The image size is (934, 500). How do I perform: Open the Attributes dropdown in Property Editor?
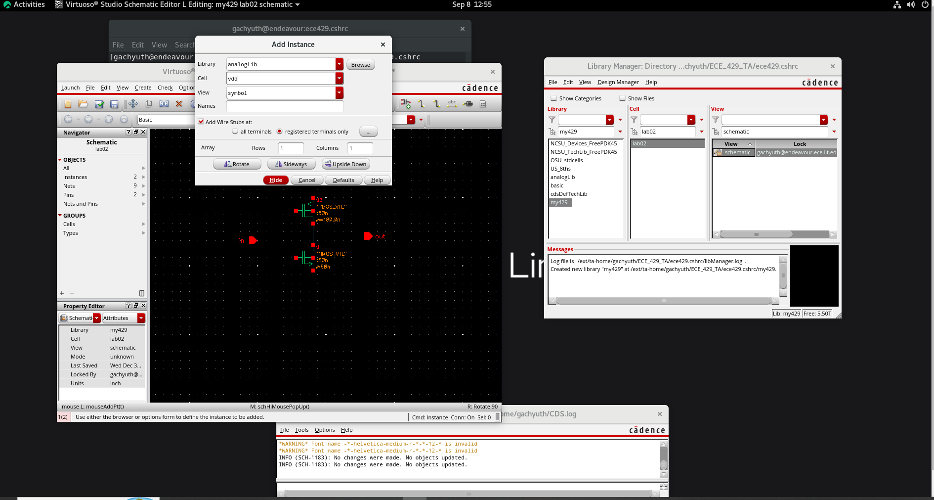click(x=141, y=318)
